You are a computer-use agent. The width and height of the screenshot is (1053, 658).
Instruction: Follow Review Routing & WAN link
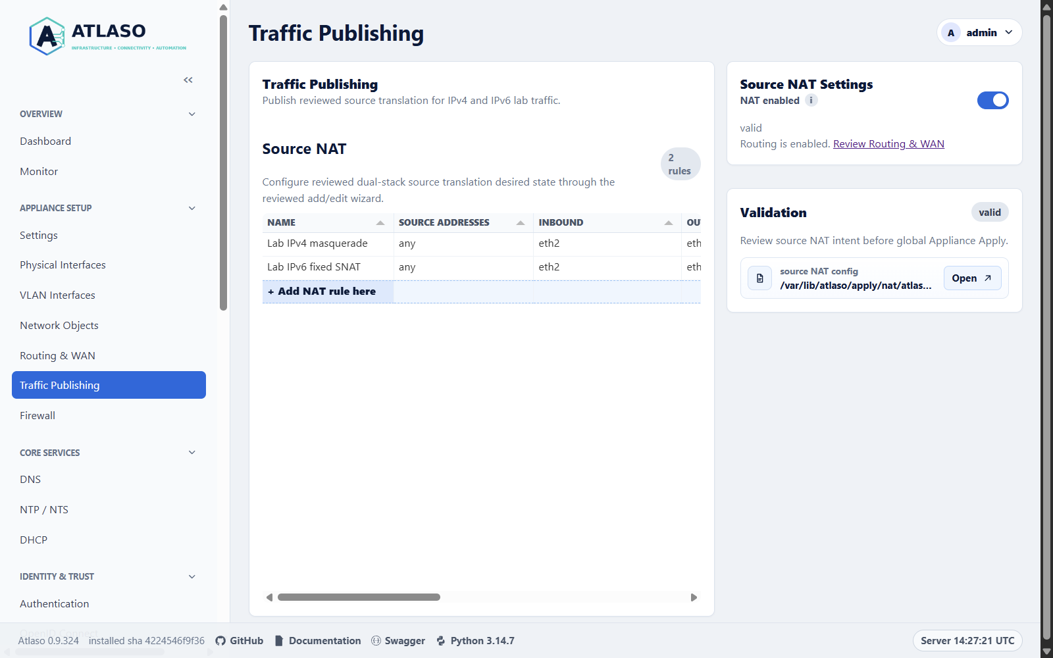coord(888,144)
